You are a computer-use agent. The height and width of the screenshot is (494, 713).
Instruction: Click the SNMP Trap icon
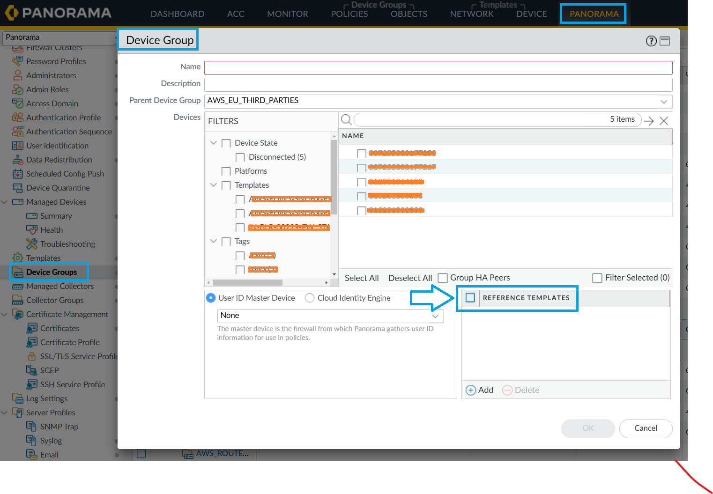pyautogui.click(x=31, y=426)
